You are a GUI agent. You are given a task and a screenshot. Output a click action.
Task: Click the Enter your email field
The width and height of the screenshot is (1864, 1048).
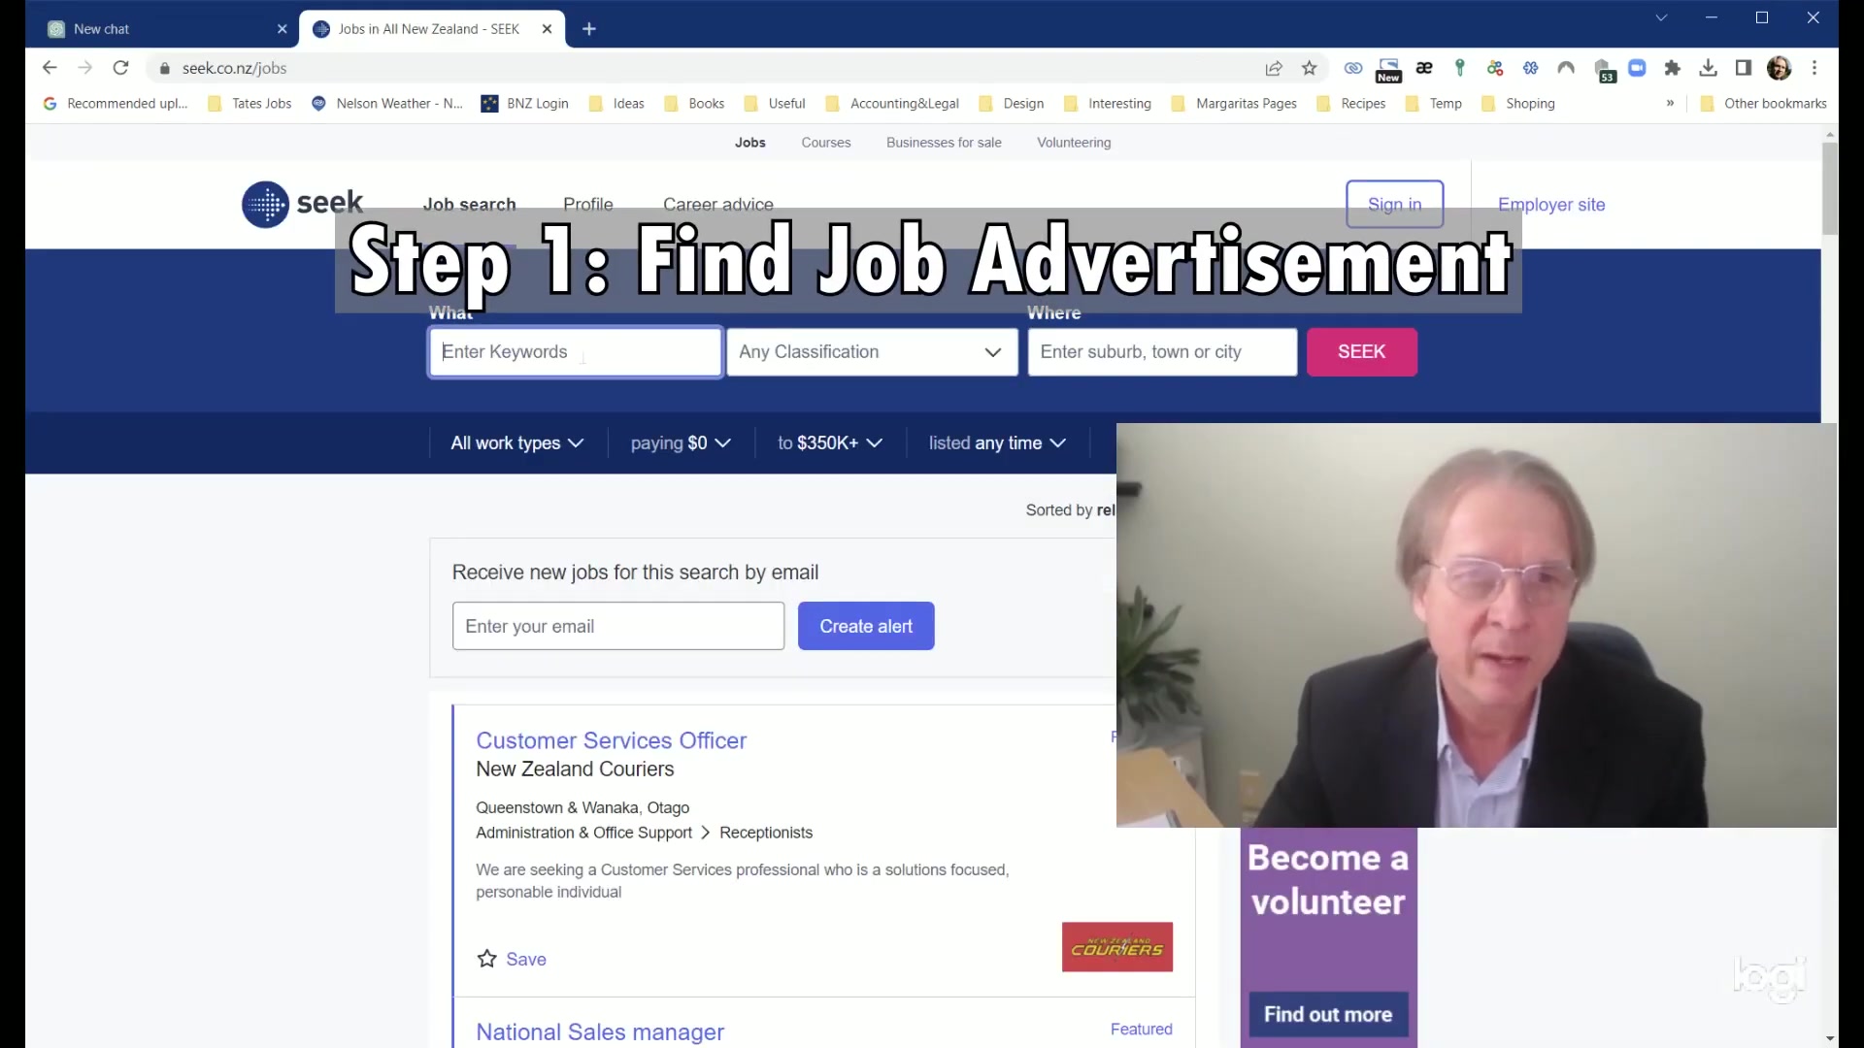[618, 626]
